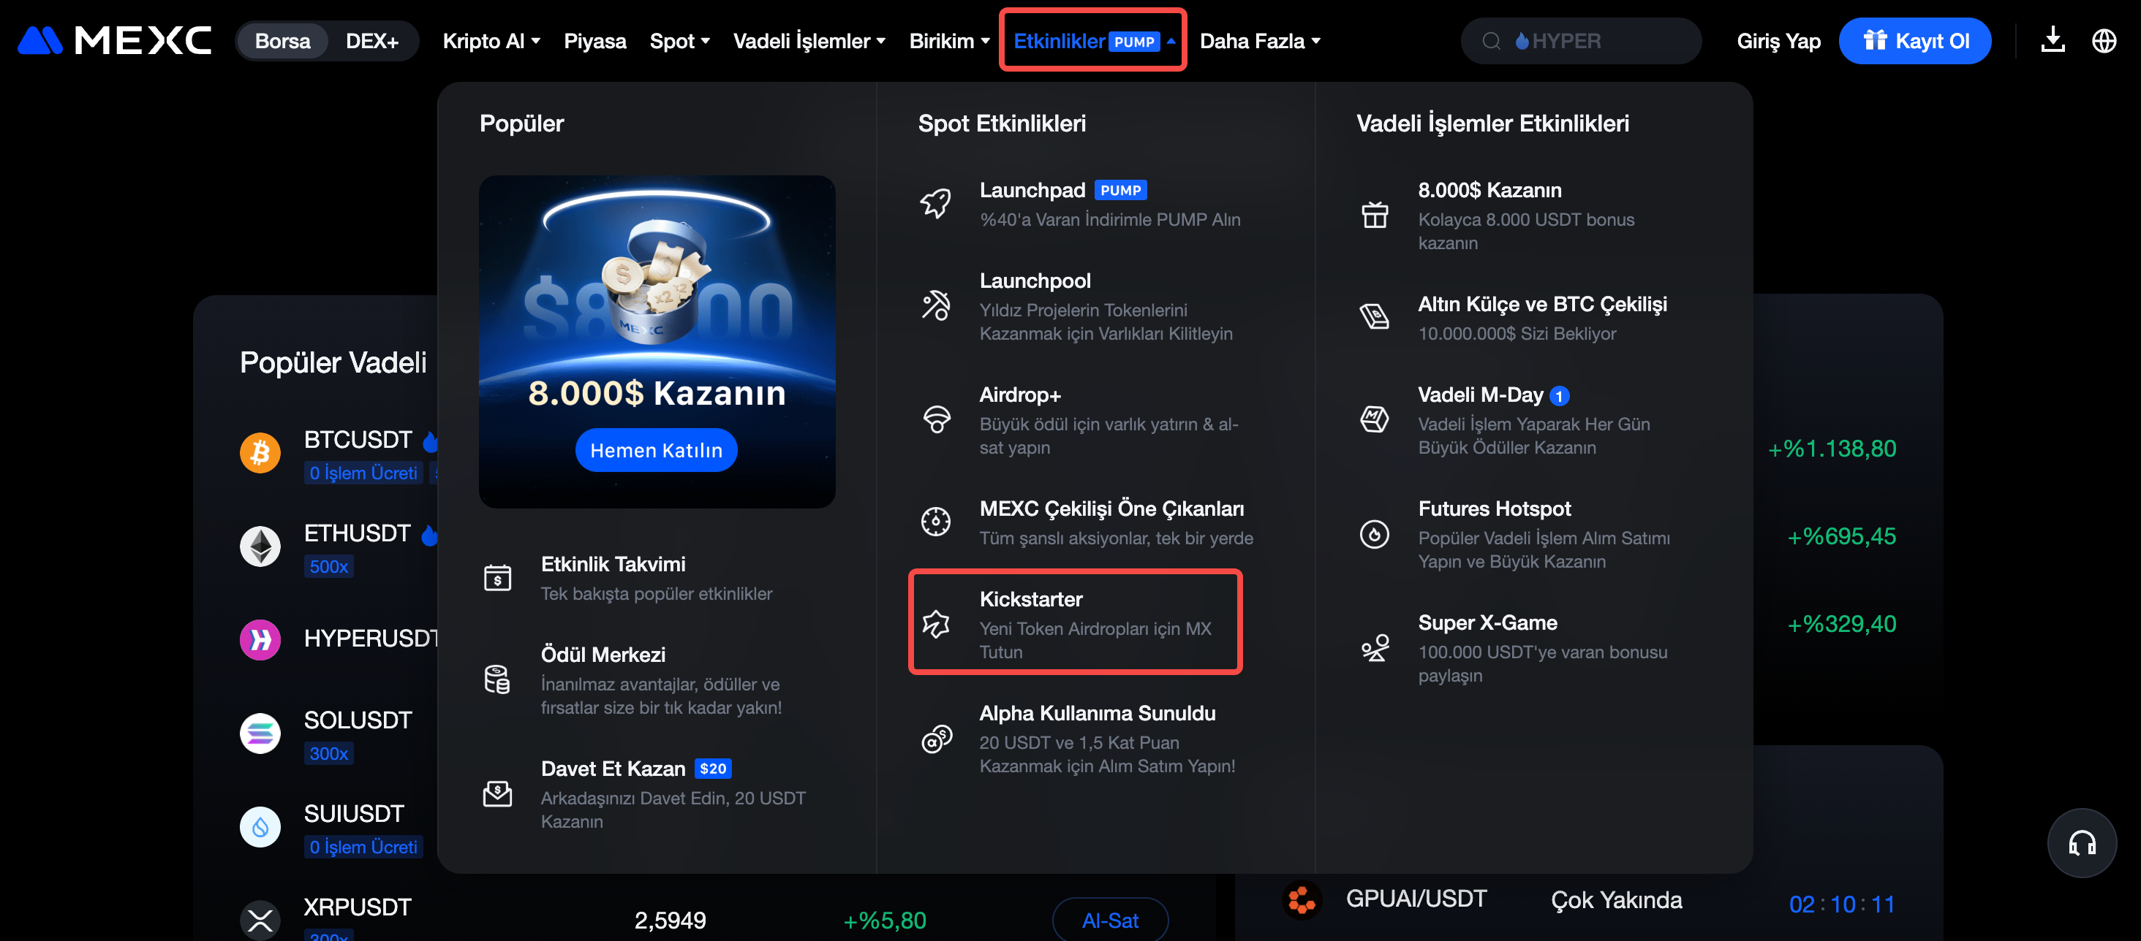This screenshot has width=2141, height=941.
Task: Click Altın Külçe ve BTC Çekilişi title
Action: (1541, 304)
